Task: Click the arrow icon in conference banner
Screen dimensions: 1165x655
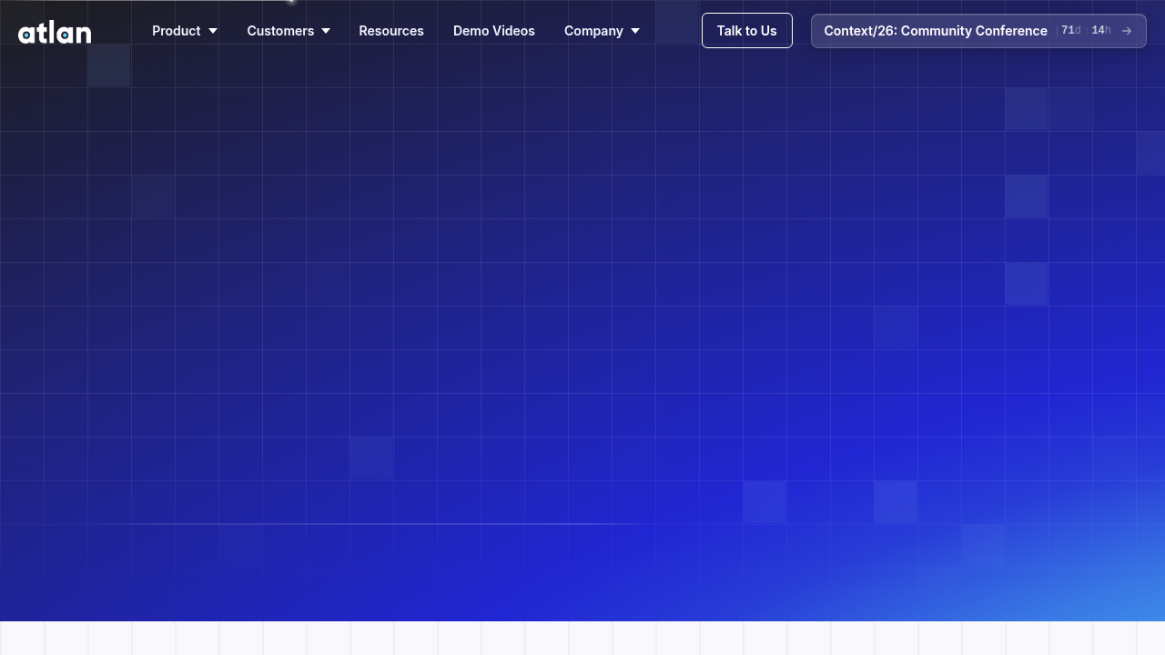Action: point(1127,31)
